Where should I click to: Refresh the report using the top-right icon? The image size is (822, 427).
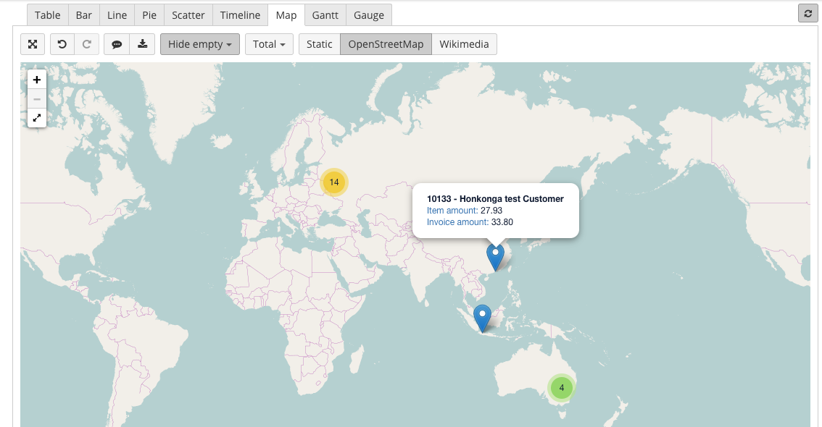pos(808,14)
